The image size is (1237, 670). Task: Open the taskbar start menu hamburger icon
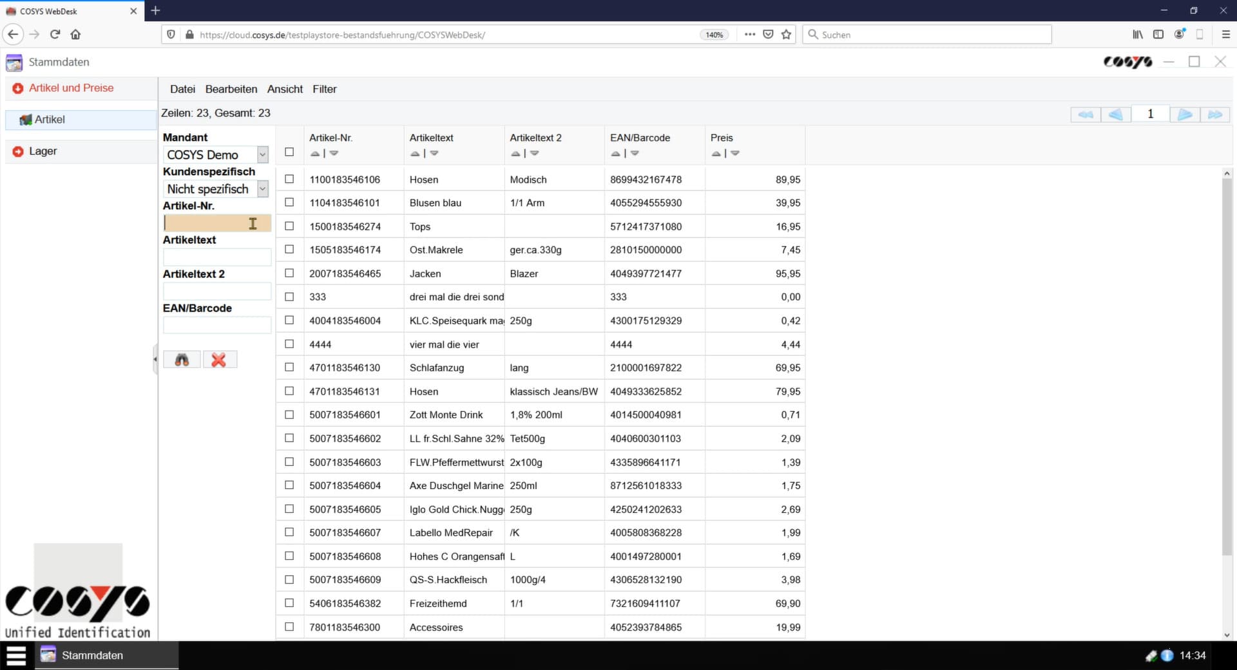[16, 656]
